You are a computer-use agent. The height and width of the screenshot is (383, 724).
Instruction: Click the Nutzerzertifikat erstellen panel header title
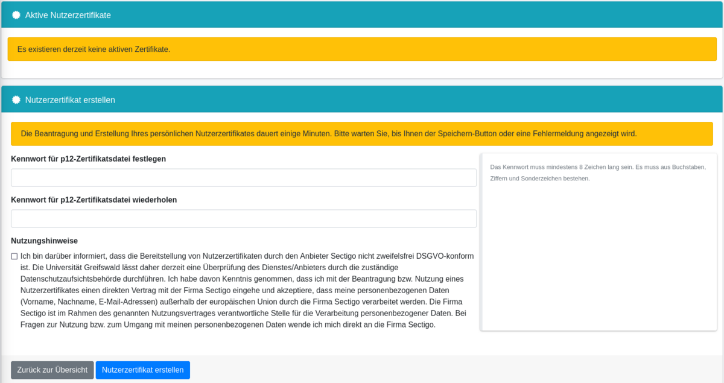[x=70, y=100]
